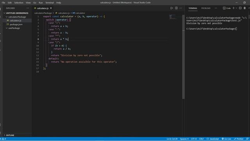Change encoding via UTF-8 status item
Image resolution: width=250 pixels, height=141 pixels.
194,139
